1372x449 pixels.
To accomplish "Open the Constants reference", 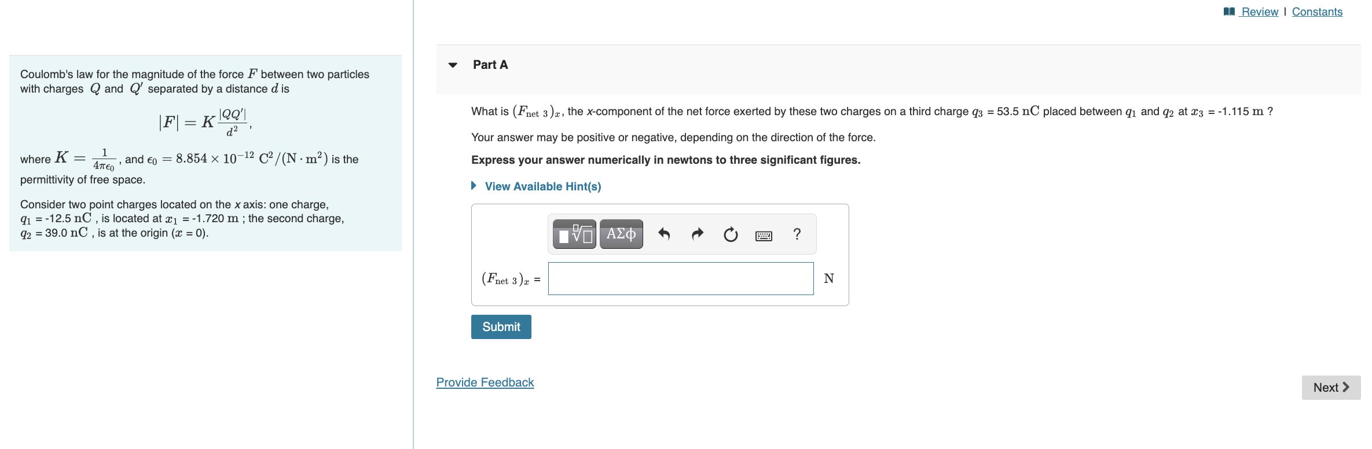I will 1318,11.
